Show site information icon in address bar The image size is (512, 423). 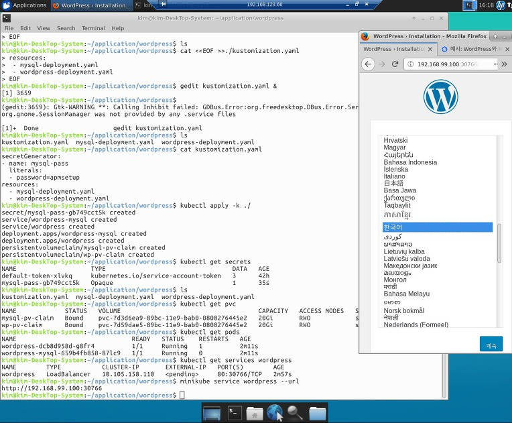(410, 64)
